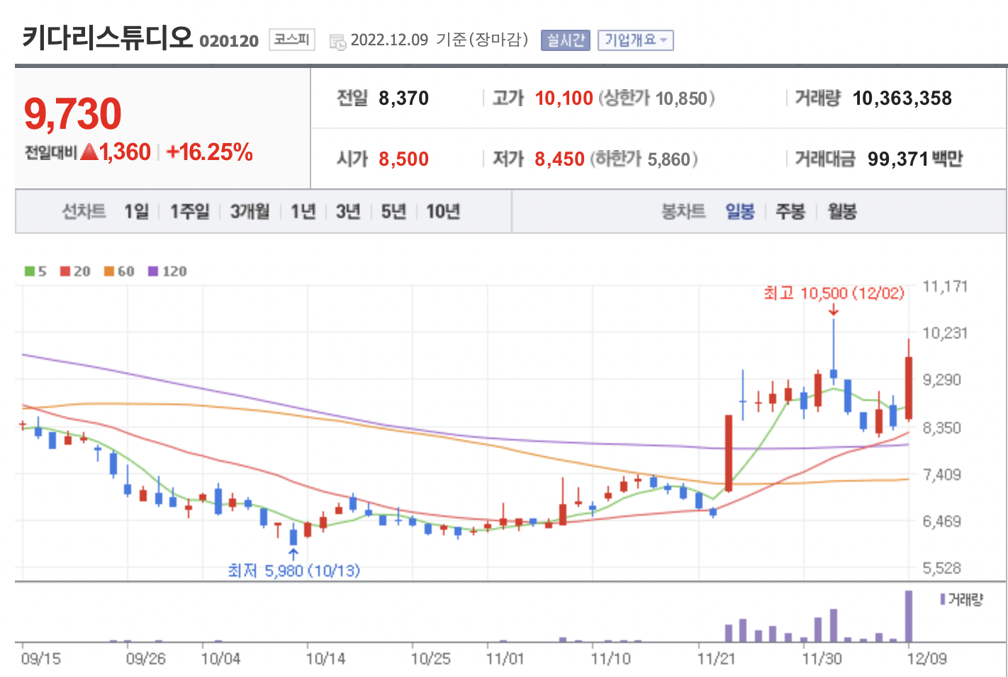The image size is (1008, 677).
Task: Click the 최저 5,980 (10/13) annotation
Action: click(293, 570)
